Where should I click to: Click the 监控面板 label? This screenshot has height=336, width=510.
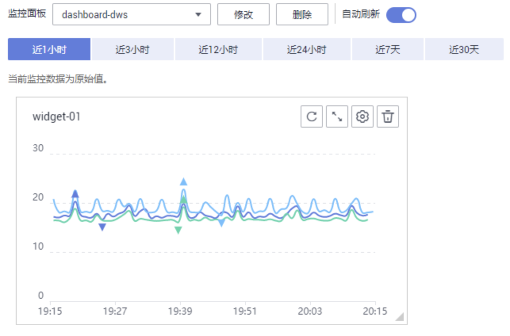tap(27, 14)
